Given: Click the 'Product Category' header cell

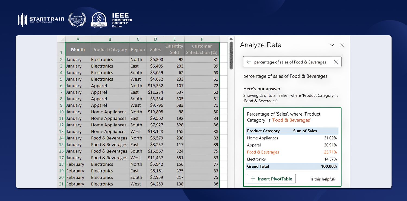Looking at the screenshot, I should 110,49.
